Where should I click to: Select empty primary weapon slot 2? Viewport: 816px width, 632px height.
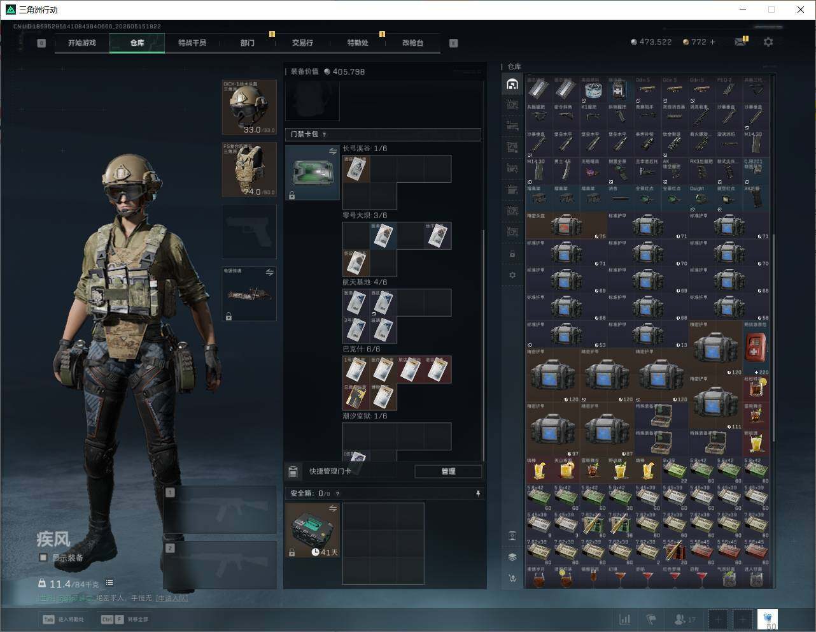click(220, 566)
